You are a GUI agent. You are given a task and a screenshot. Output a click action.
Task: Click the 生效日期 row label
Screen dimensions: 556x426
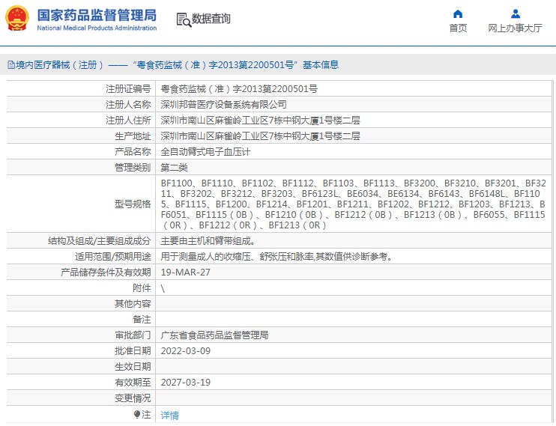[x=133, y=366]
